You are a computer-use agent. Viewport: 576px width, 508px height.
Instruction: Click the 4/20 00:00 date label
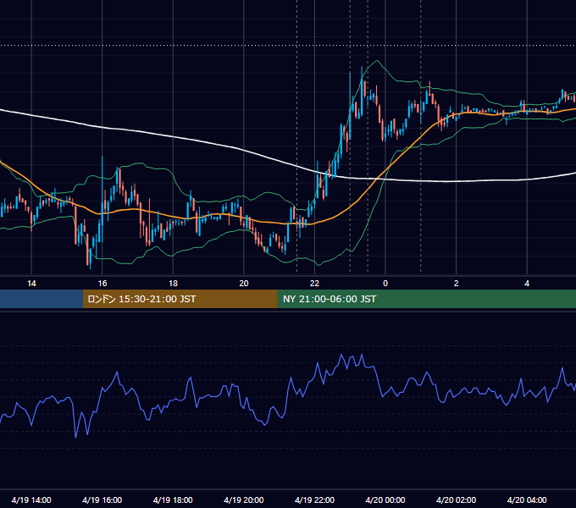click(385, 500)
